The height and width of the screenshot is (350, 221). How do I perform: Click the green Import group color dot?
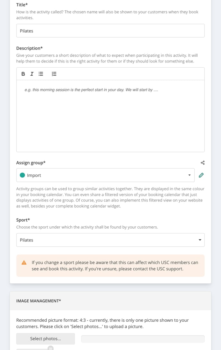(x=22, y=175)
